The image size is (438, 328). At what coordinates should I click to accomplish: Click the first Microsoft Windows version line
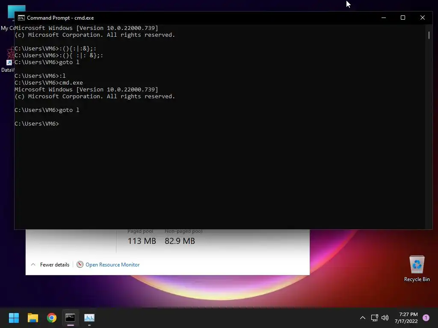[x=86, y=28]
